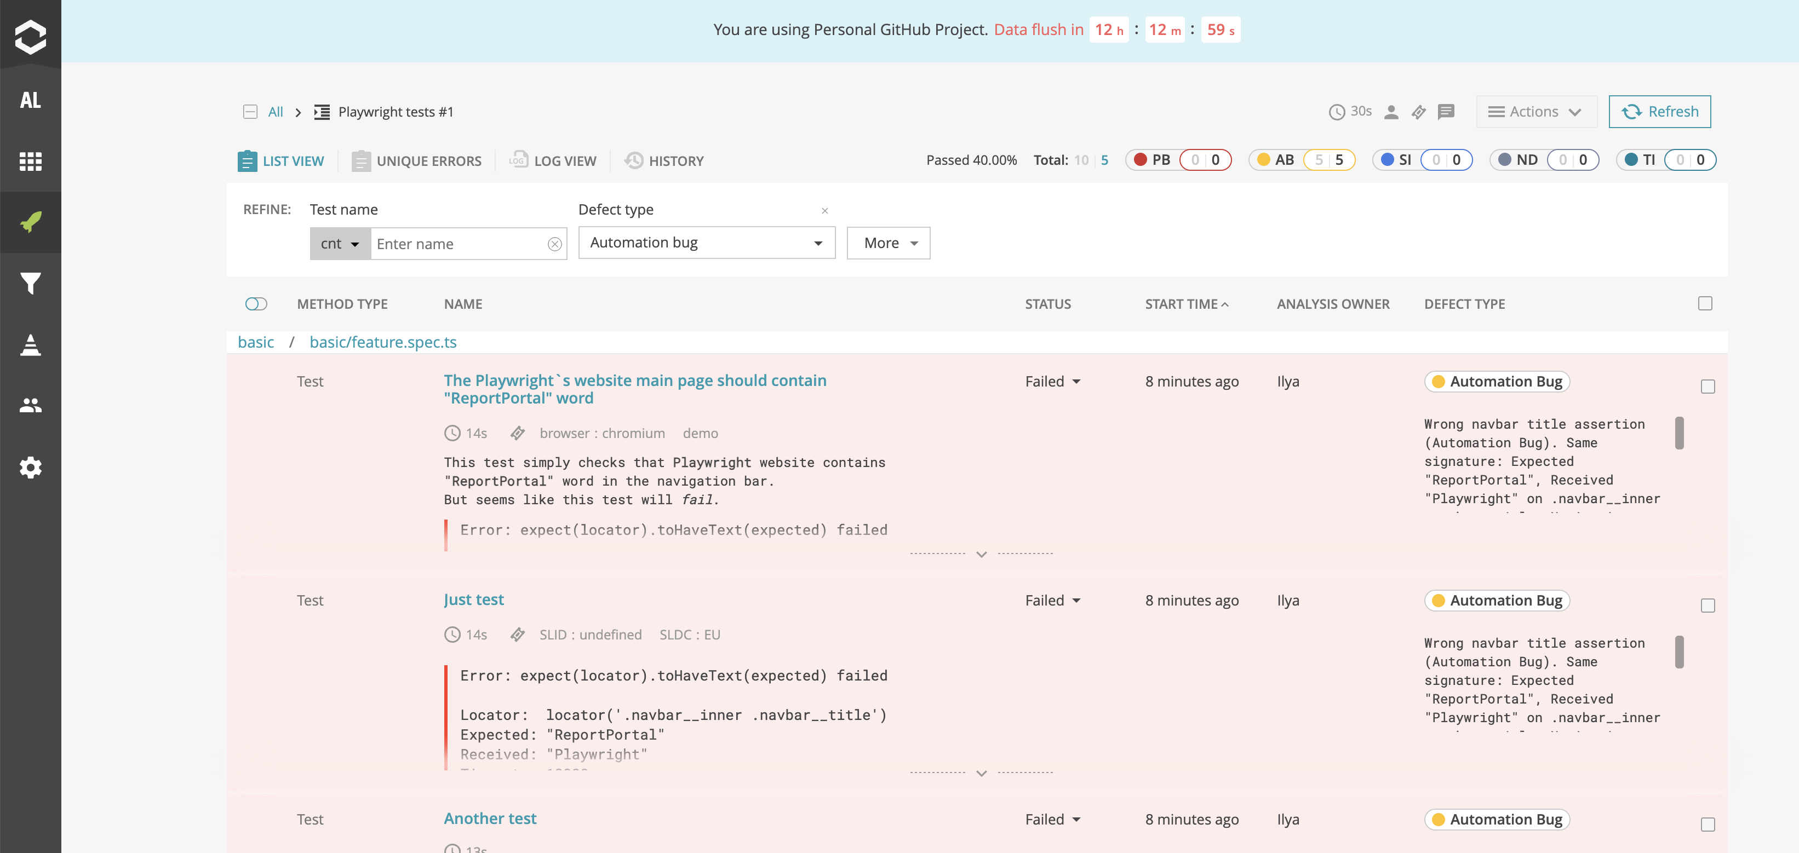Switch to List View tab
The height and width of the screenshot is (853, 1799).
[x=280, y=160]
